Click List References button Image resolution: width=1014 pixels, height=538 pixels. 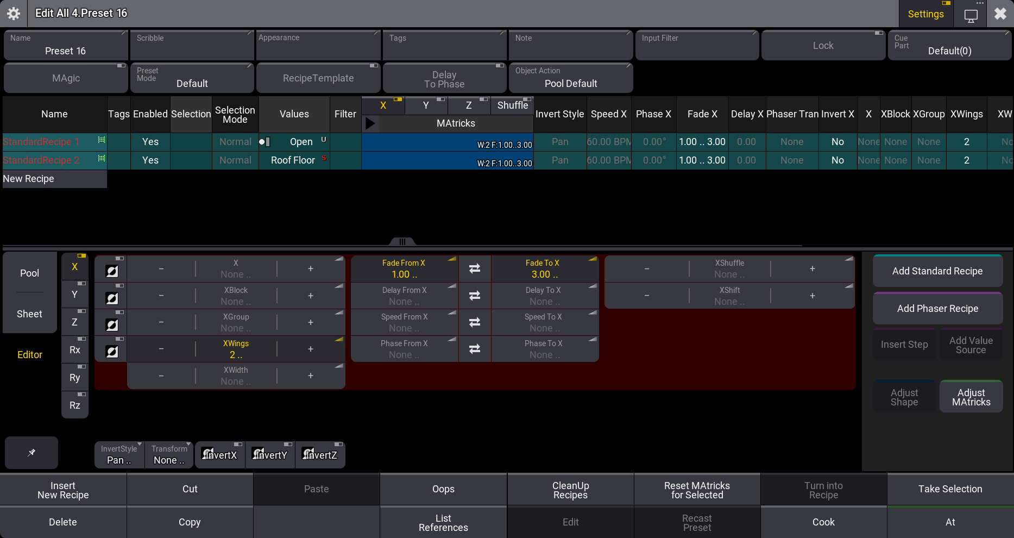[x=443, y=522]
